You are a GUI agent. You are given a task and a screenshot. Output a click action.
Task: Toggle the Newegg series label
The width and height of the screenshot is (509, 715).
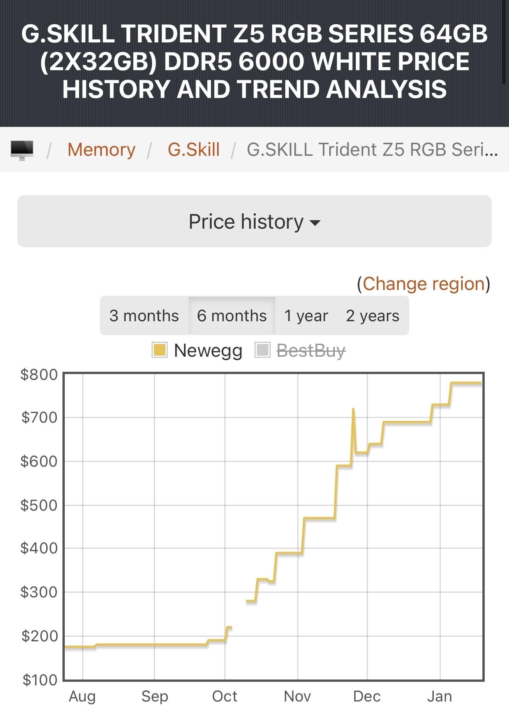[208, 350]
